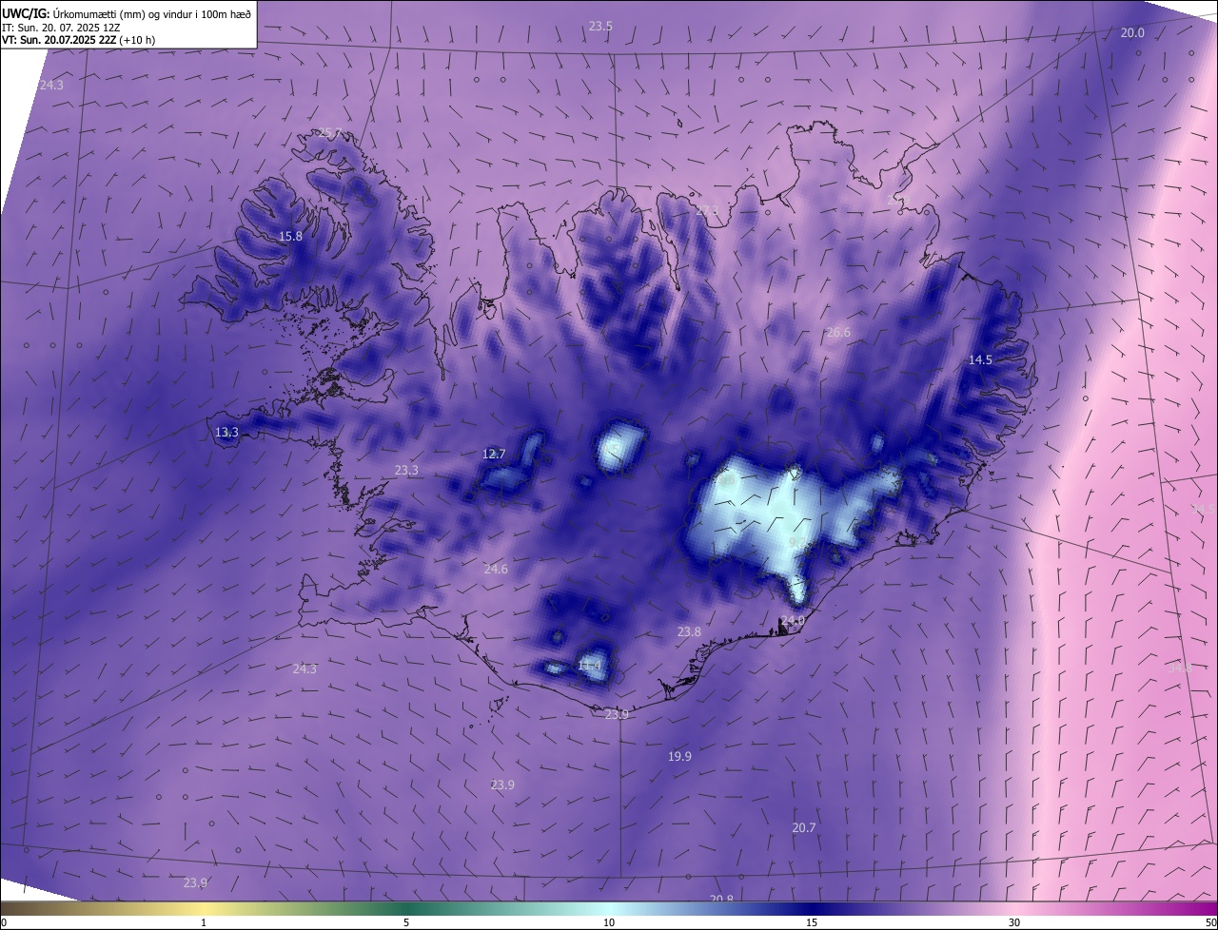1218x930 pixels.
Task: Click the 'VT: Sun. 20.07.2025 22Z (+10 h)' line
Action: pos(79,40)
